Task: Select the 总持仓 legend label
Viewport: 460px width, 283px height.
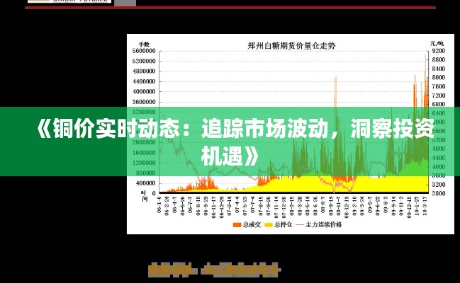Action: pos(283,225)
